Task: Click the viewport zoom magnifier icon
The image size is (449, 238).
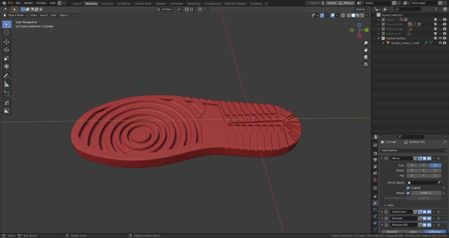Action: (366, 43)
